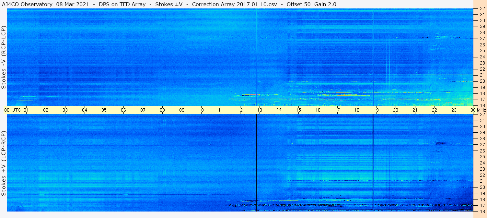Image resolution: width=487 pixels, height=218 pixels.
Task: Click black data-gap line near 13 UTC, +V panel
Action: (256, 163)
